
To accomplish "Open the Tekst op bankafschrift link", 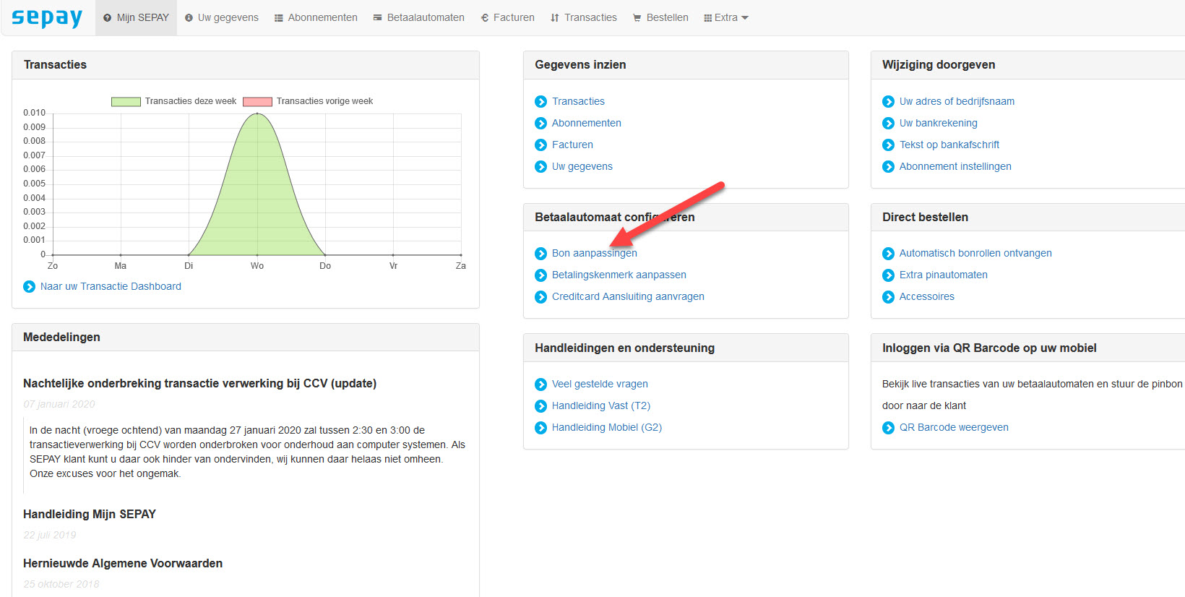I will coord(949,145).
